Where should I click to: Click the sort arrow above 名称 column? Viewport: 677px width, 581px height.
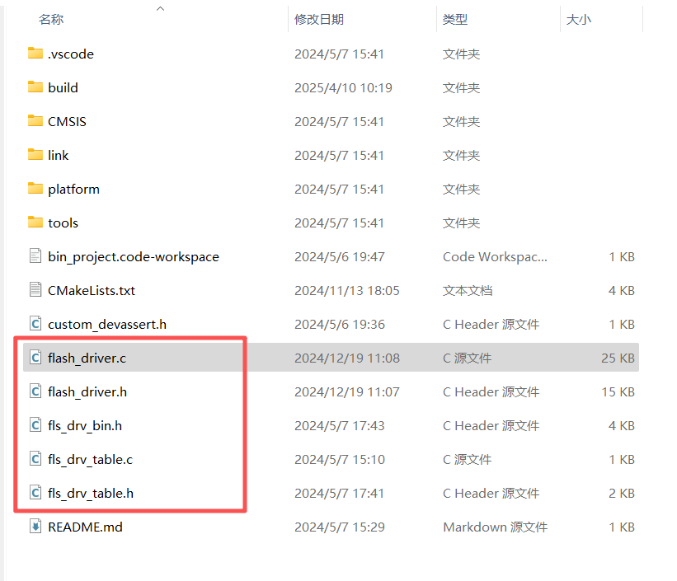click(160, 8)
